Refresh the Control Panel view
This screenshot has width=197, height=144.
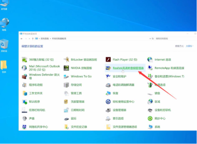[153, 39]
